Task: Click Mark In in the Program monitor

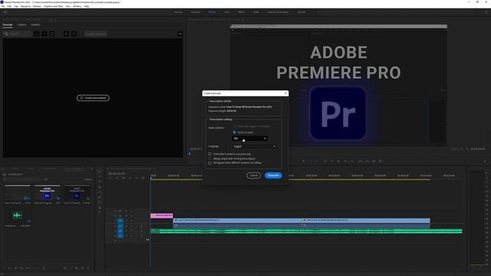Action: [311, 161]
